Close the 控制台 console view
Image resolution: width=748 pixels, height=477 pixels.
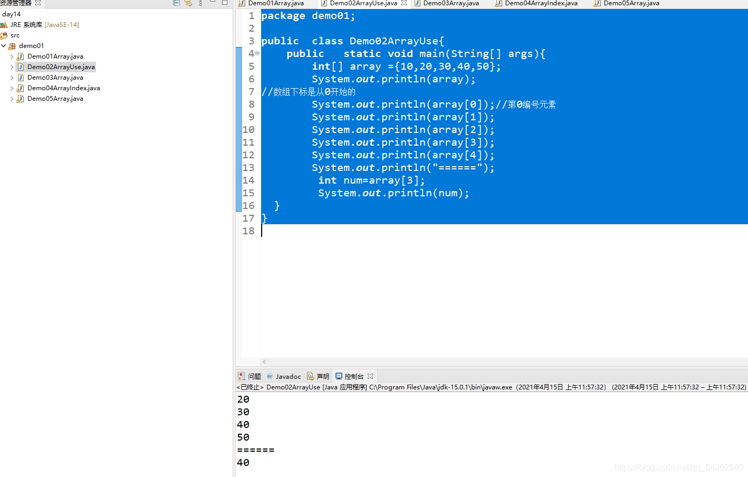click(x=370, y=376)
